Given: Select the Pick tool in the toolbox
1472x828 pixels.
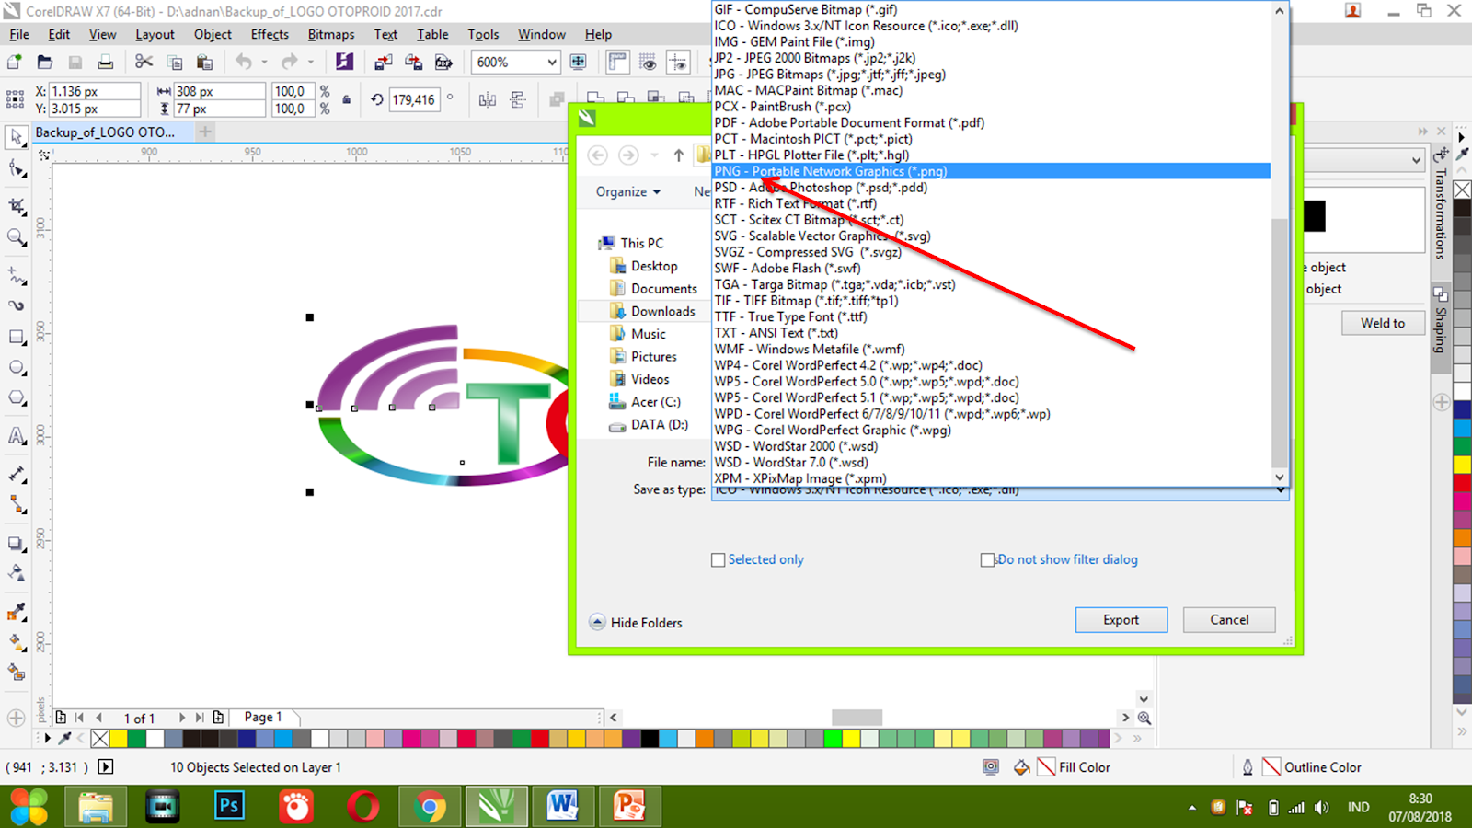Looking at the screenshot, I should pyautogui.click(x=17, y=137).
